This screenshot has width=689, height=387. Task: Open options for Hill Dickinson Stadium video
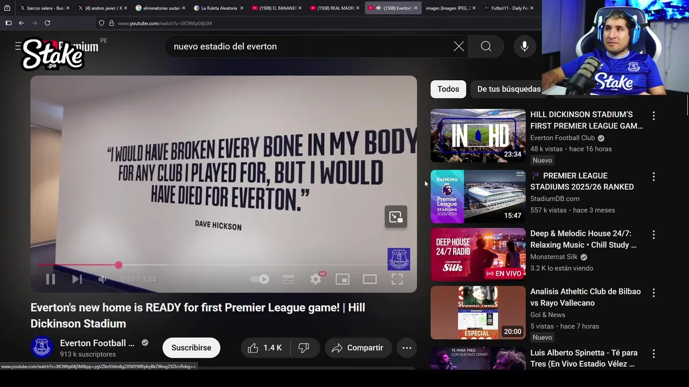coord(653,116)
